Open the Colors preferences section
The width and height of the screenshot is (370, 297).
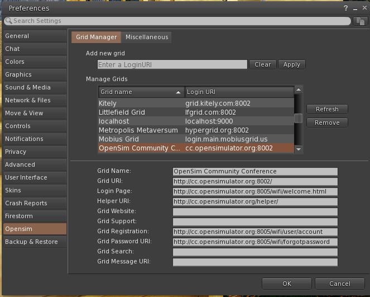[35, 62]
